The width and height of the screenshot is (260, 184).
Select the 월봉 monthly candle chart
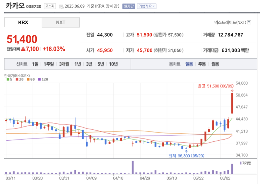[x=215, y=64]
